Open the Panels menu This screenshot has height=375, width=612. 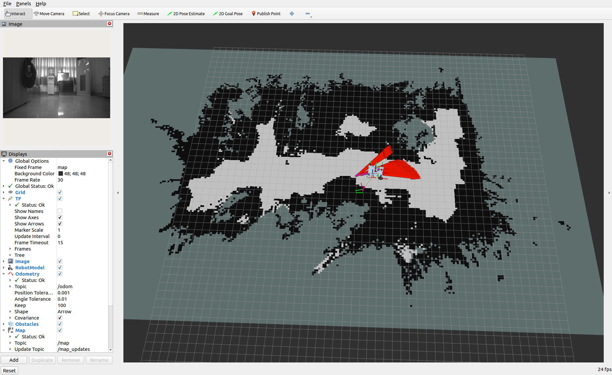(23, 4)
